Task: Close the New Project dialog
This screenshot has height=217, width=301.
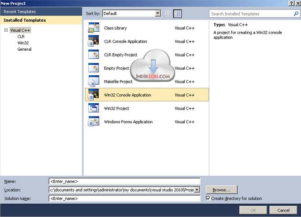Action: 298,3
